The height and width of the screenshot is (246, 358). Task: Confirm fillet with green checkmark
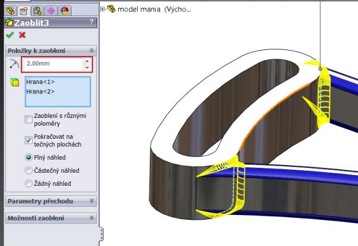(9, 35)
